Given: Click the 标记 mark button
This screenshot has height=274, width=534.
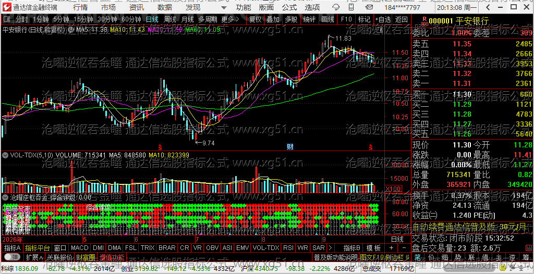Looking at the screenshot, I should coord(365,19).
